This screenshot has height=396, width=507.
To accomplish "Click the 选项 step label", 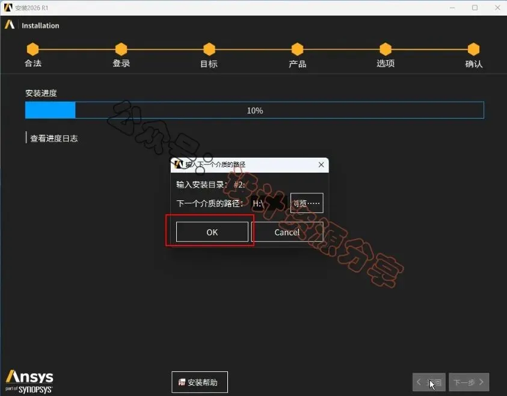I will click(x=386, y=63).
